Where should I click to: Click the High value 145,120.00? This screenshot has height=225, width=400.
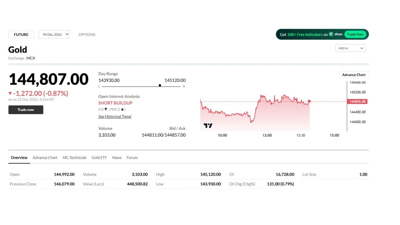pyautogui.click(x=211, y=174)
